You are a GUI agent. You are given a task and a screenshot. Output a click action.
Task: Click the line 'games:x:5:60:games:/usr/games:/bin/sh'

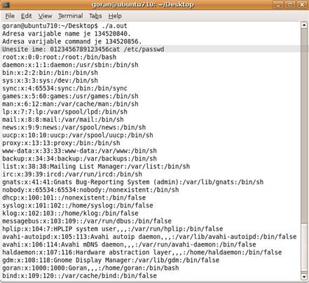[x=70, y=96]
